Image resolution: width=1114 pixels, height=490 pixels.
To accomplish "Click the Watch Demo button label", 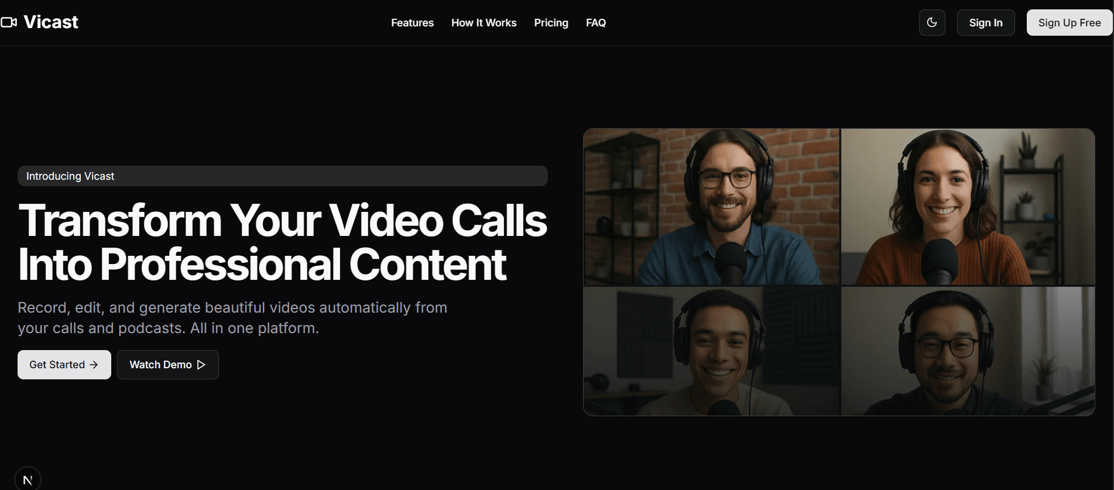I will click(x=160, y=365).
